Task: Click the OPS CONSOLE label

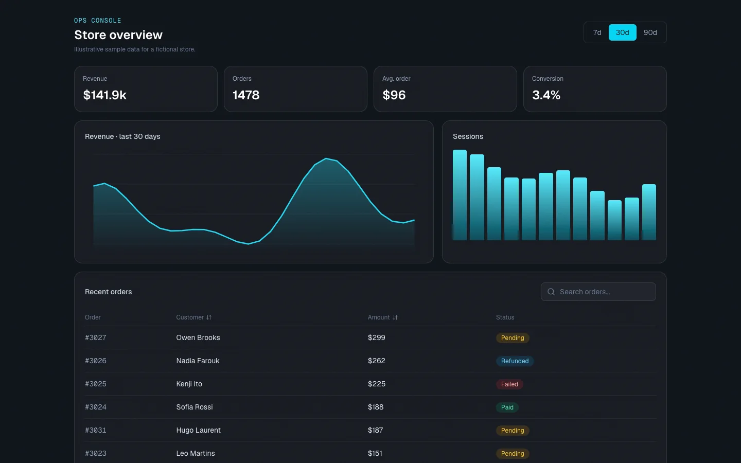Action: click(98, 21)
